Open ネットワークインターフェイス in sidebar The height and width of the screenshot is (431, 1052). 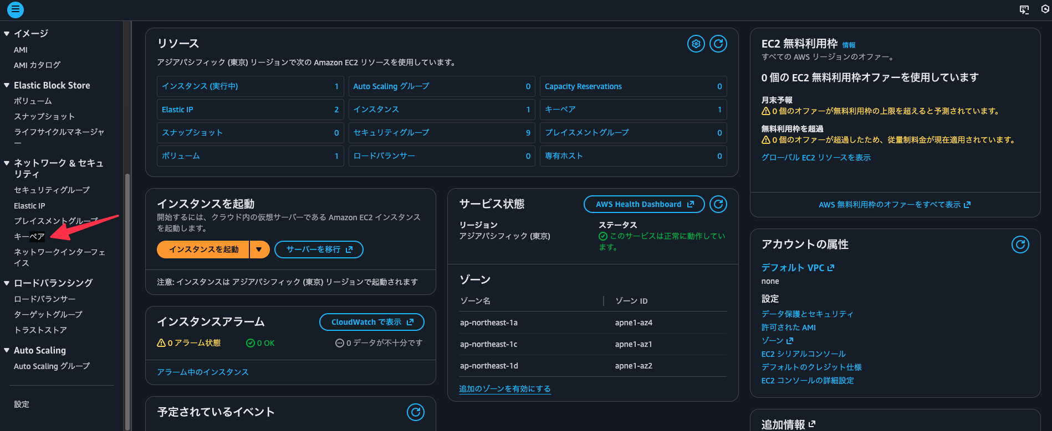(x=59, y=257)
